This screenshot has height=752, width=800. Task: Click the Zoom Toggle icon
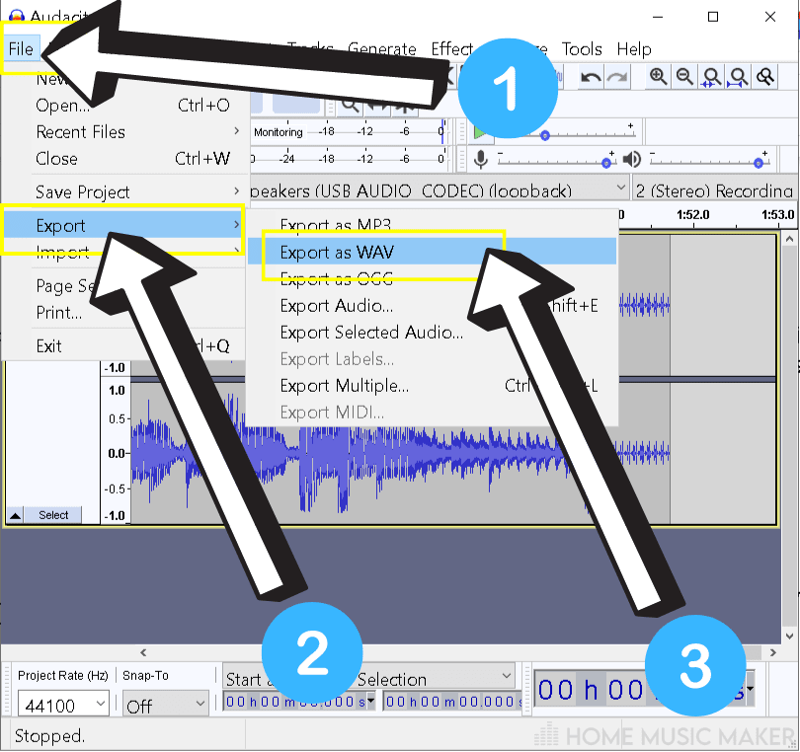tap(765, 77)
